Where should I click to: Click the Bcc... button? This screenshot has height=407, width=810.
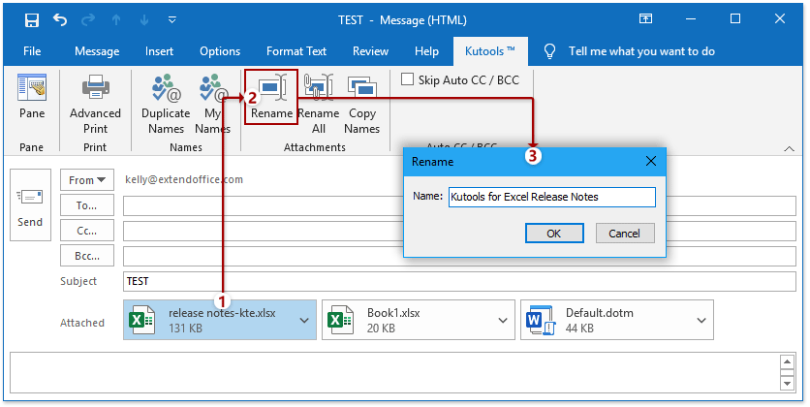pyautogui.click(x=87, y=256)
